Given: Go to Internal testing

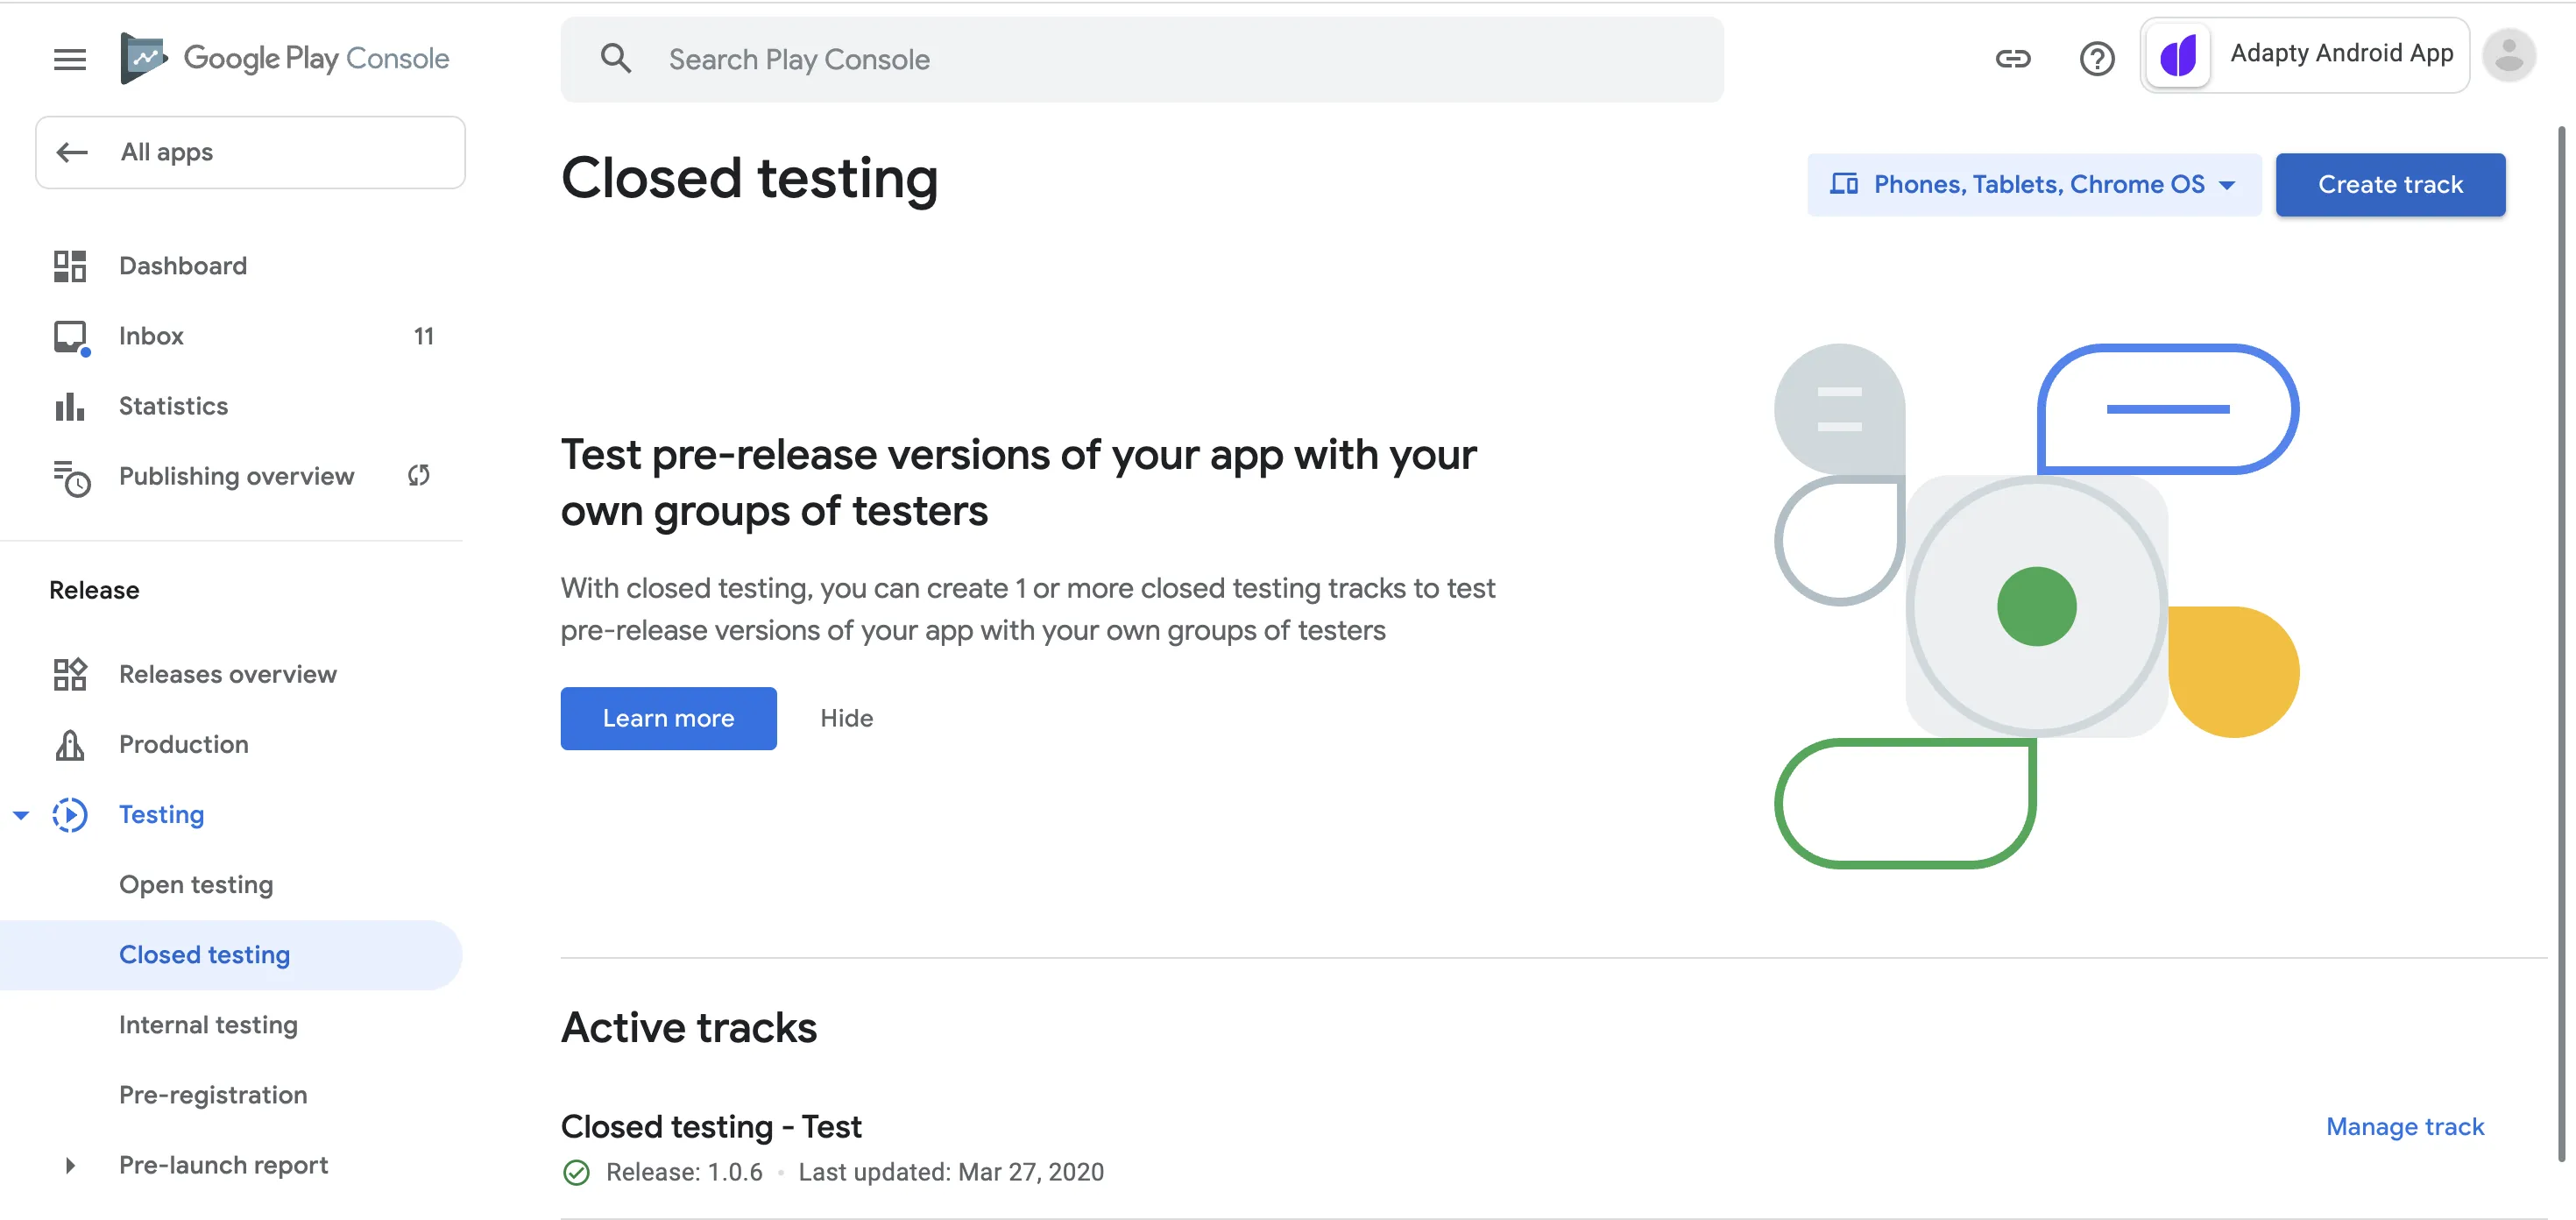Looking at the screenshot, I should (x=208, y=1025).
